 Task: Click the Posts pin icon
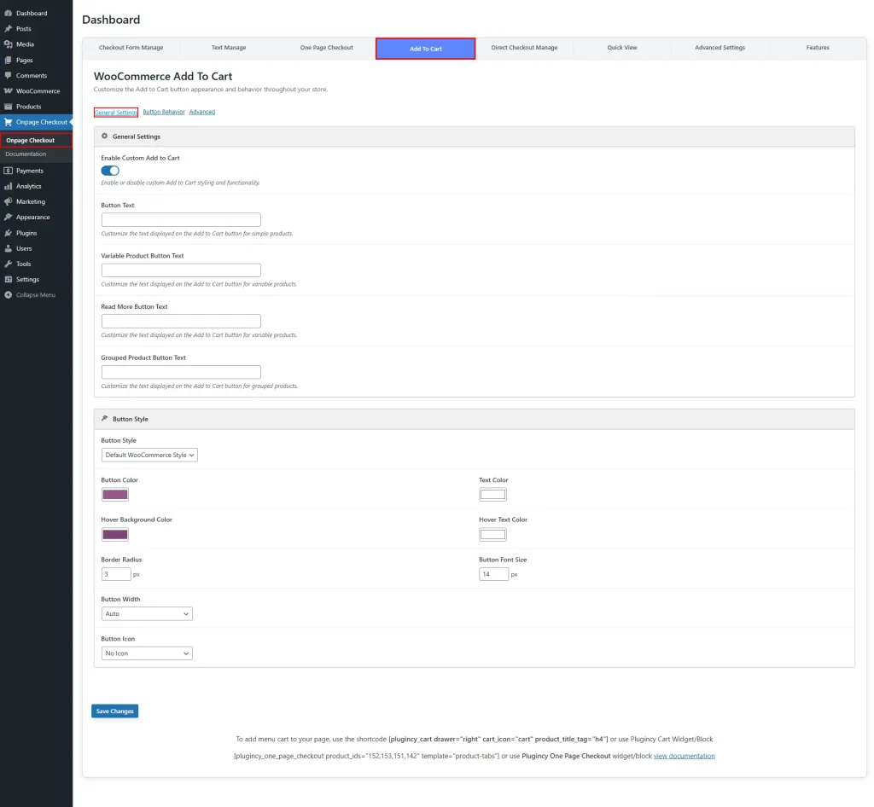tap(9, 28)
